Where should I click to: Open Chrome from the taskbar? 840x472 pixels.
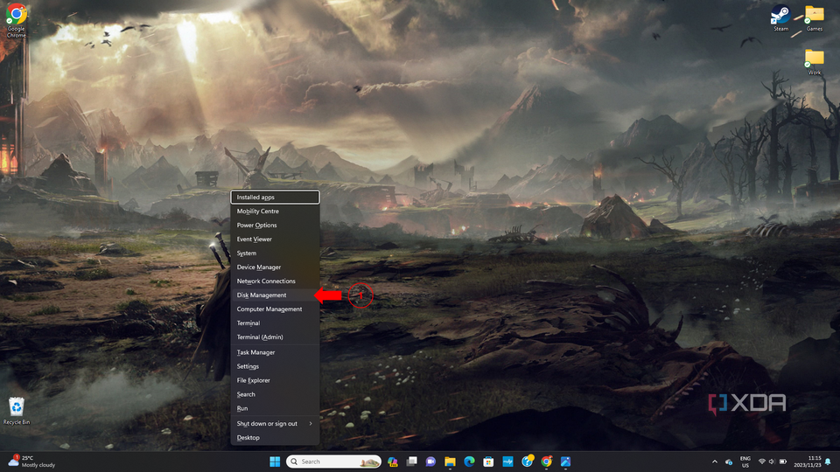pyautogui.click(x=546, y=462)
